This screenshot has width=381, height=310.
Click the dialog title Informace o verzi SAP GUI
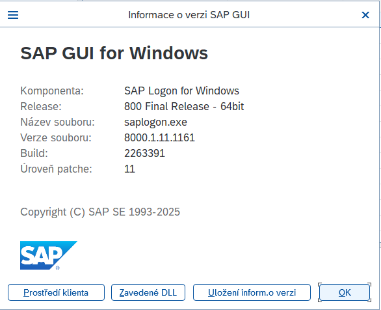tap(189, 15)
